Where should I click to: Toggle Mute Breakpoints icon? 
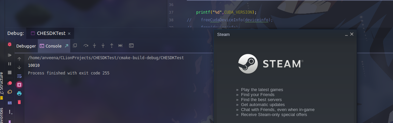10,92
